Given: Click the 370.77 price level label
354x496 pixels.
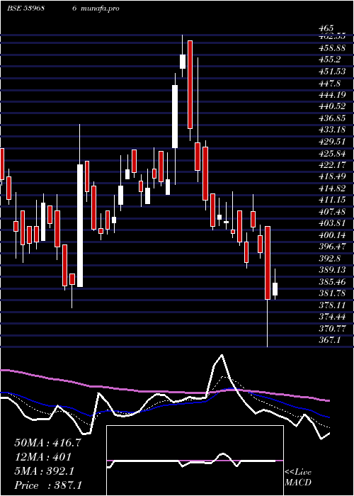Looking at the screenshot, I should tap(332, 328).
